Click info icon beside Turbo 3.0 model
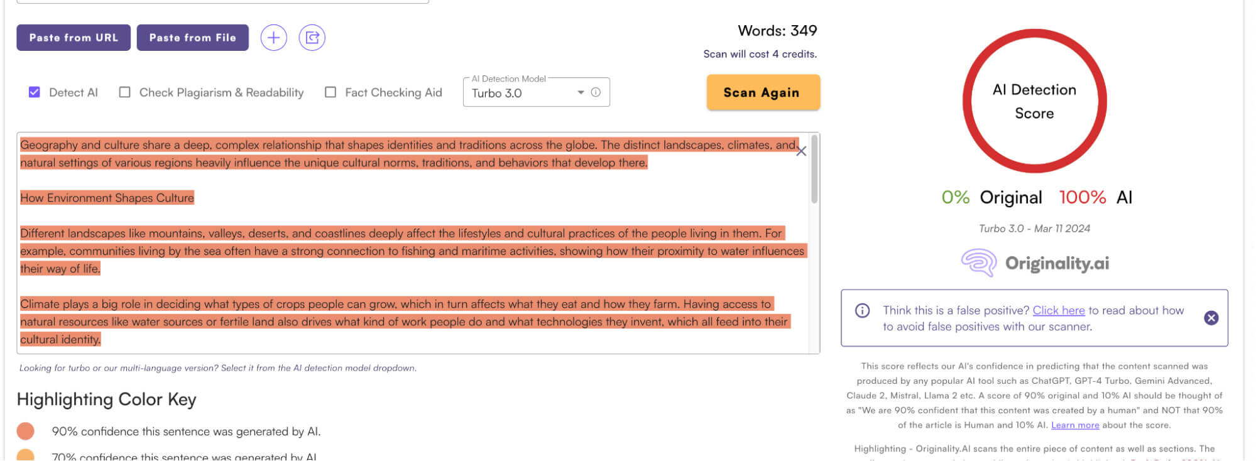Screen dimensions: 1256x461 coord(596,92)
